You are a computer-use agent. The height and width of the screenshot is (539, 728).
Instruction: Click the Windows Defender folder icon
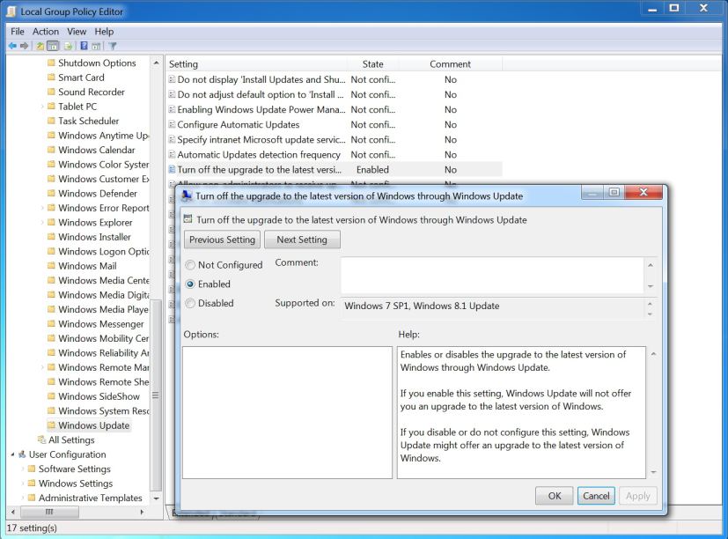51,193
